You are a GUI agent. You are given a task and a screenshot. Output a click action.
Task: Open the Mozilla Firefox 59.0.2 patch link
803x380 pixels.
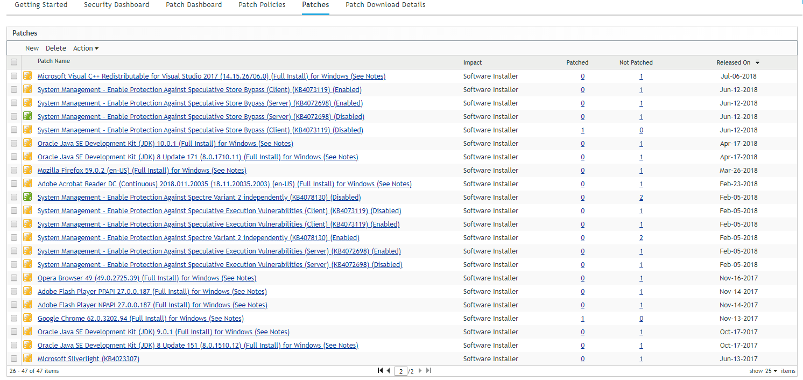(x=142, y=171)
